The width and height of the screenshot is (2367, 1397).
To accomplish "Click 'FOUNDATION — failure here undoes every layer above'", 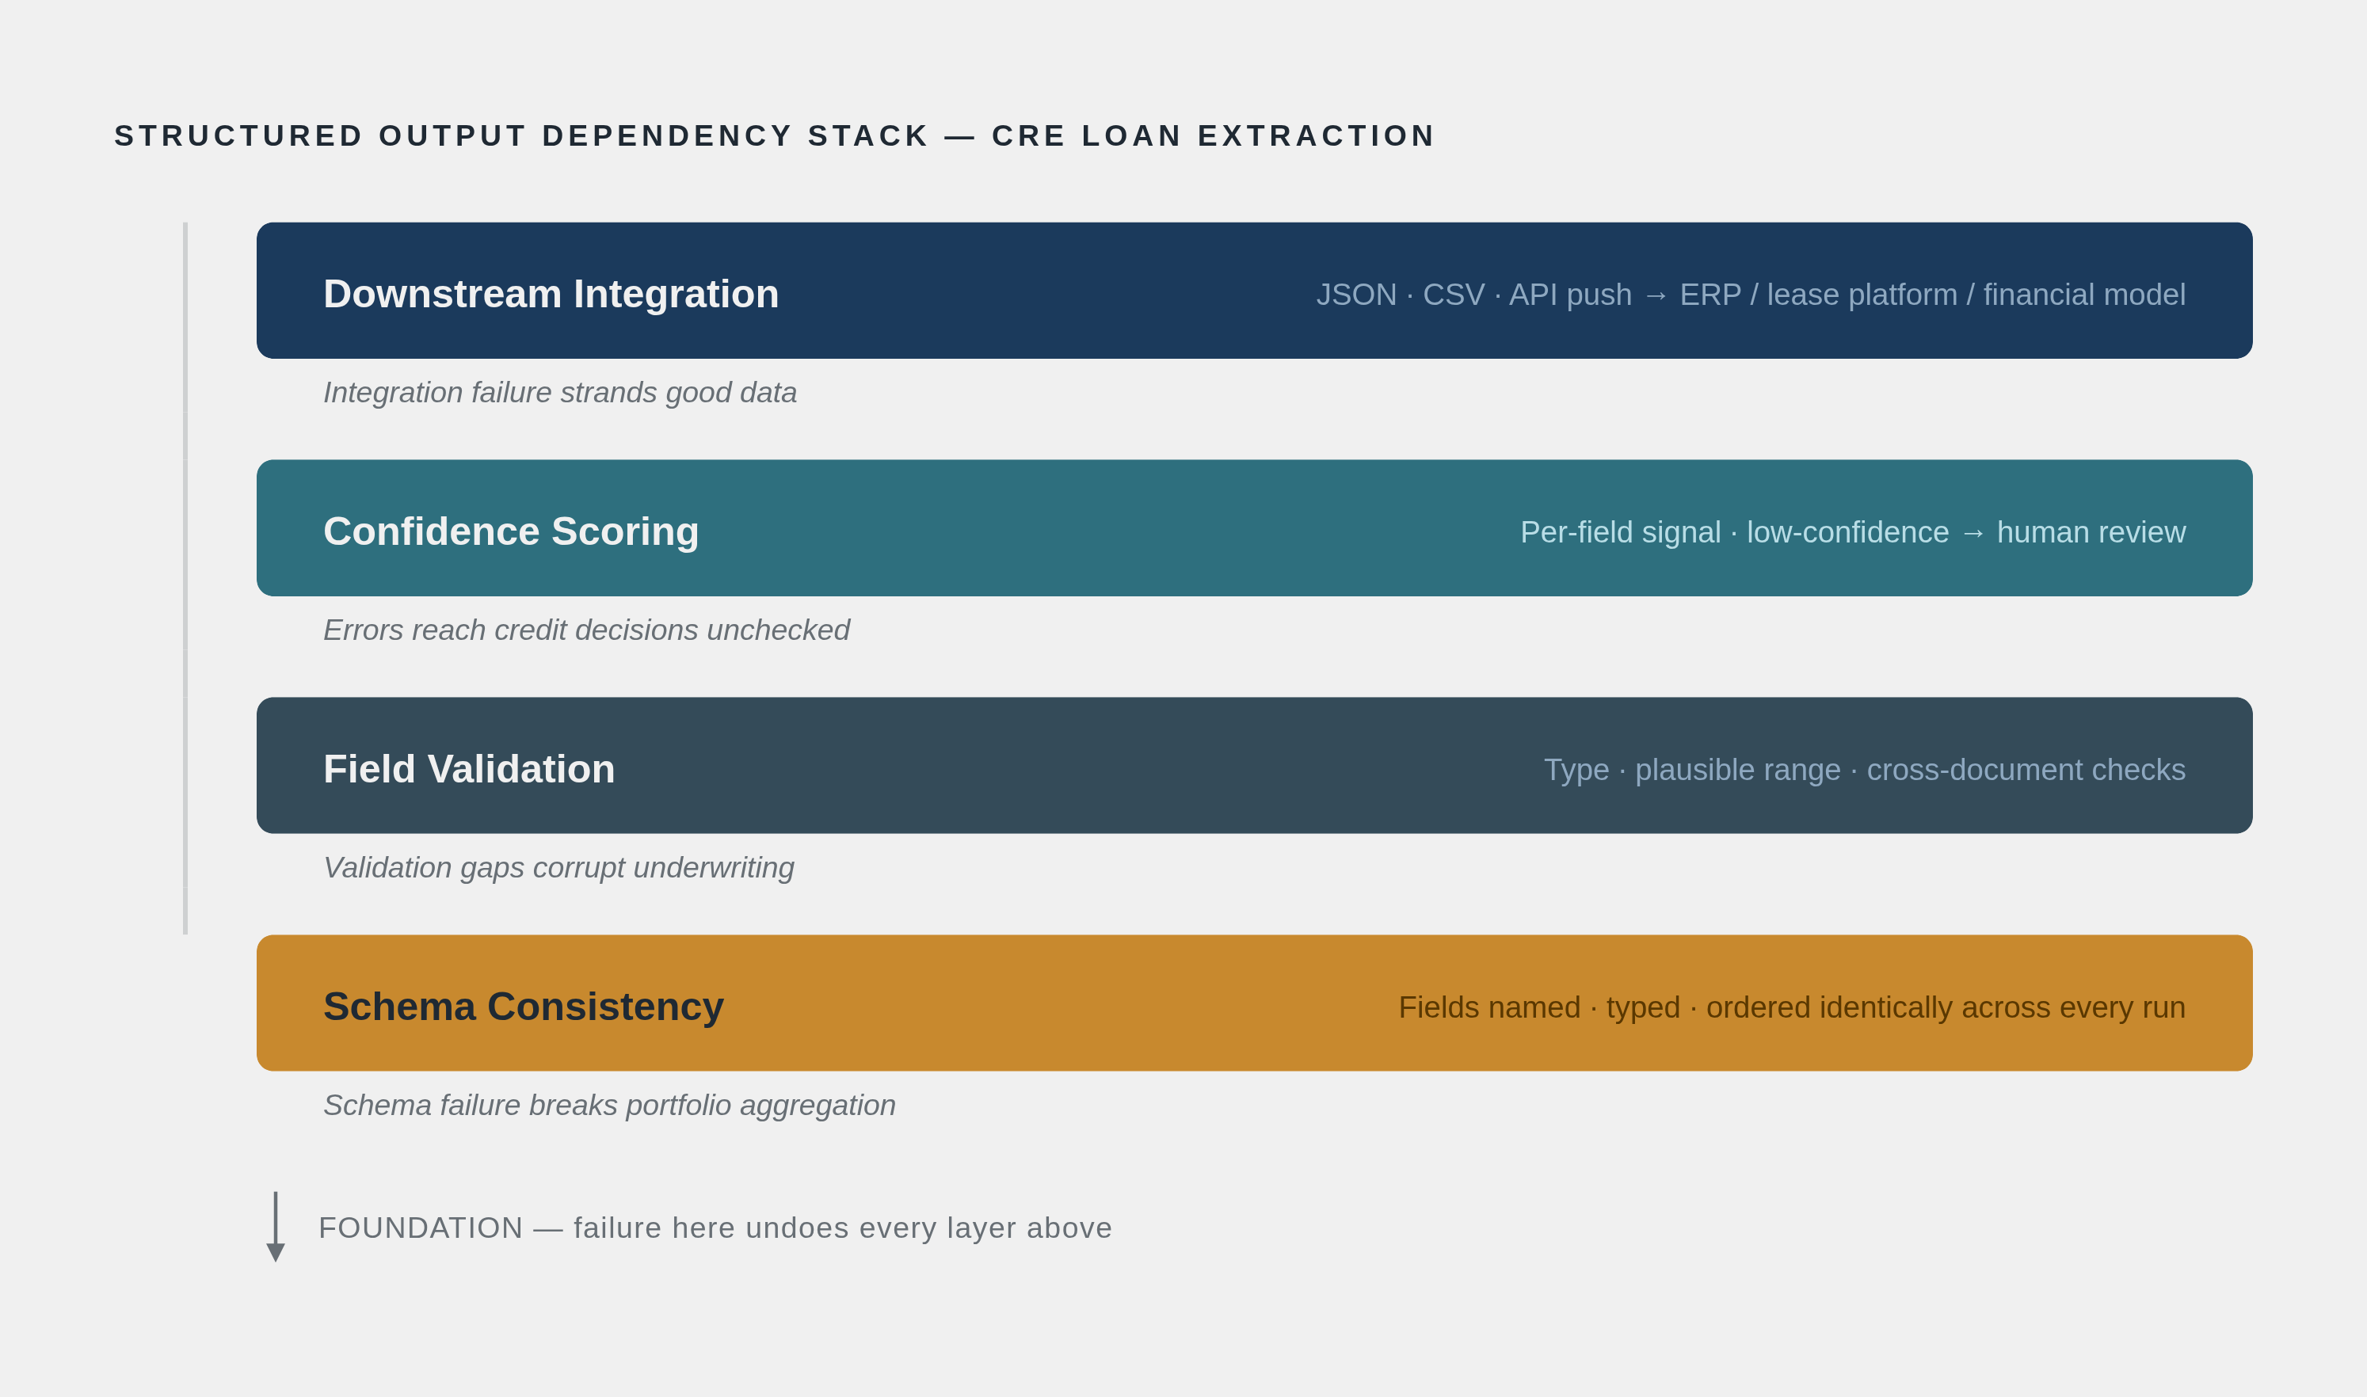I will tap(715, 1228).
